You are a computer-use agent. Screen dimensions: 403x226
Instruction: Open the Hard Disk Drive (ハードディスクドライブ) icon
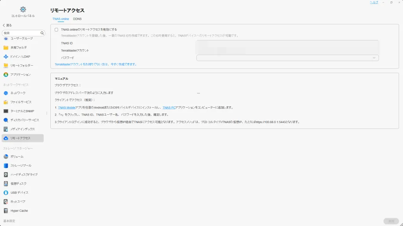coord(6,175)
